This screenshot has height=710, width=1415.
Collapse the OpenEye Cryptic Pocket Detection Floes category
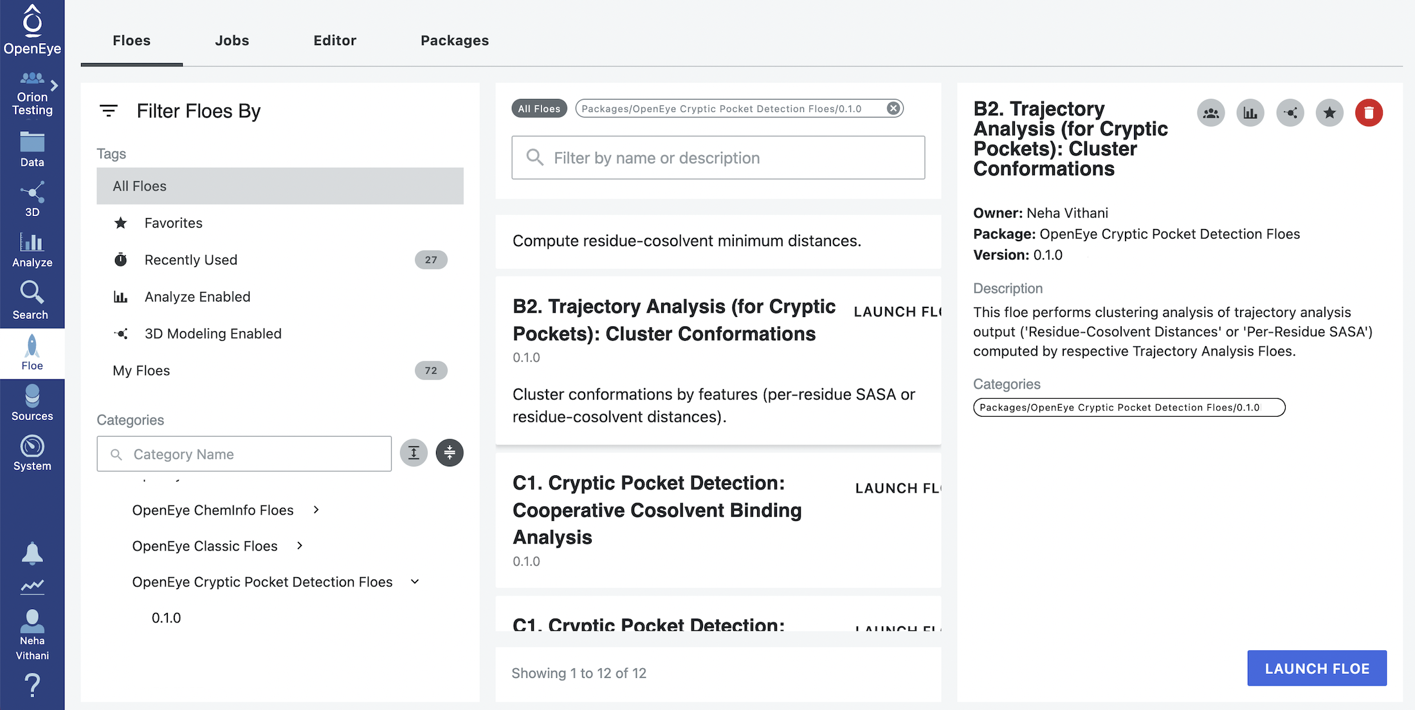point(414,581)
